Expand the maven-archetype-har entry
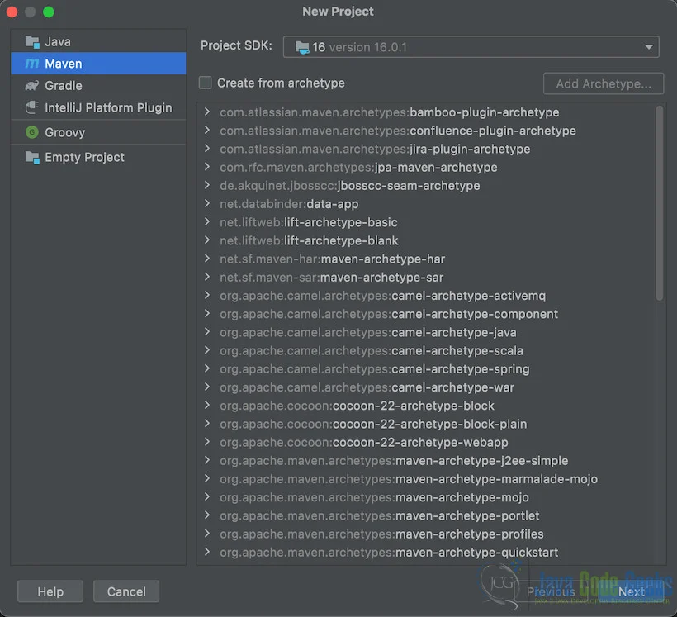Image resolution: width=677 pixels, height=617 pixels. pyautogui.click(x=207, y=259)
